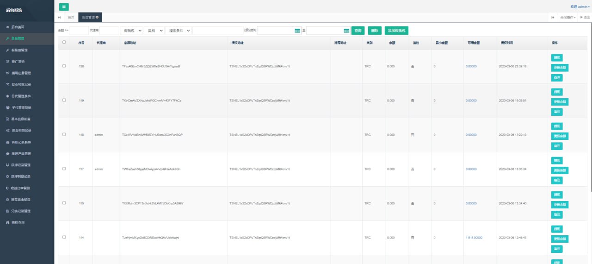The height and width of the screenshot is (264, 592).
Task: Toggle the green hamburger sidebar menu button
Action: (64, 6)
